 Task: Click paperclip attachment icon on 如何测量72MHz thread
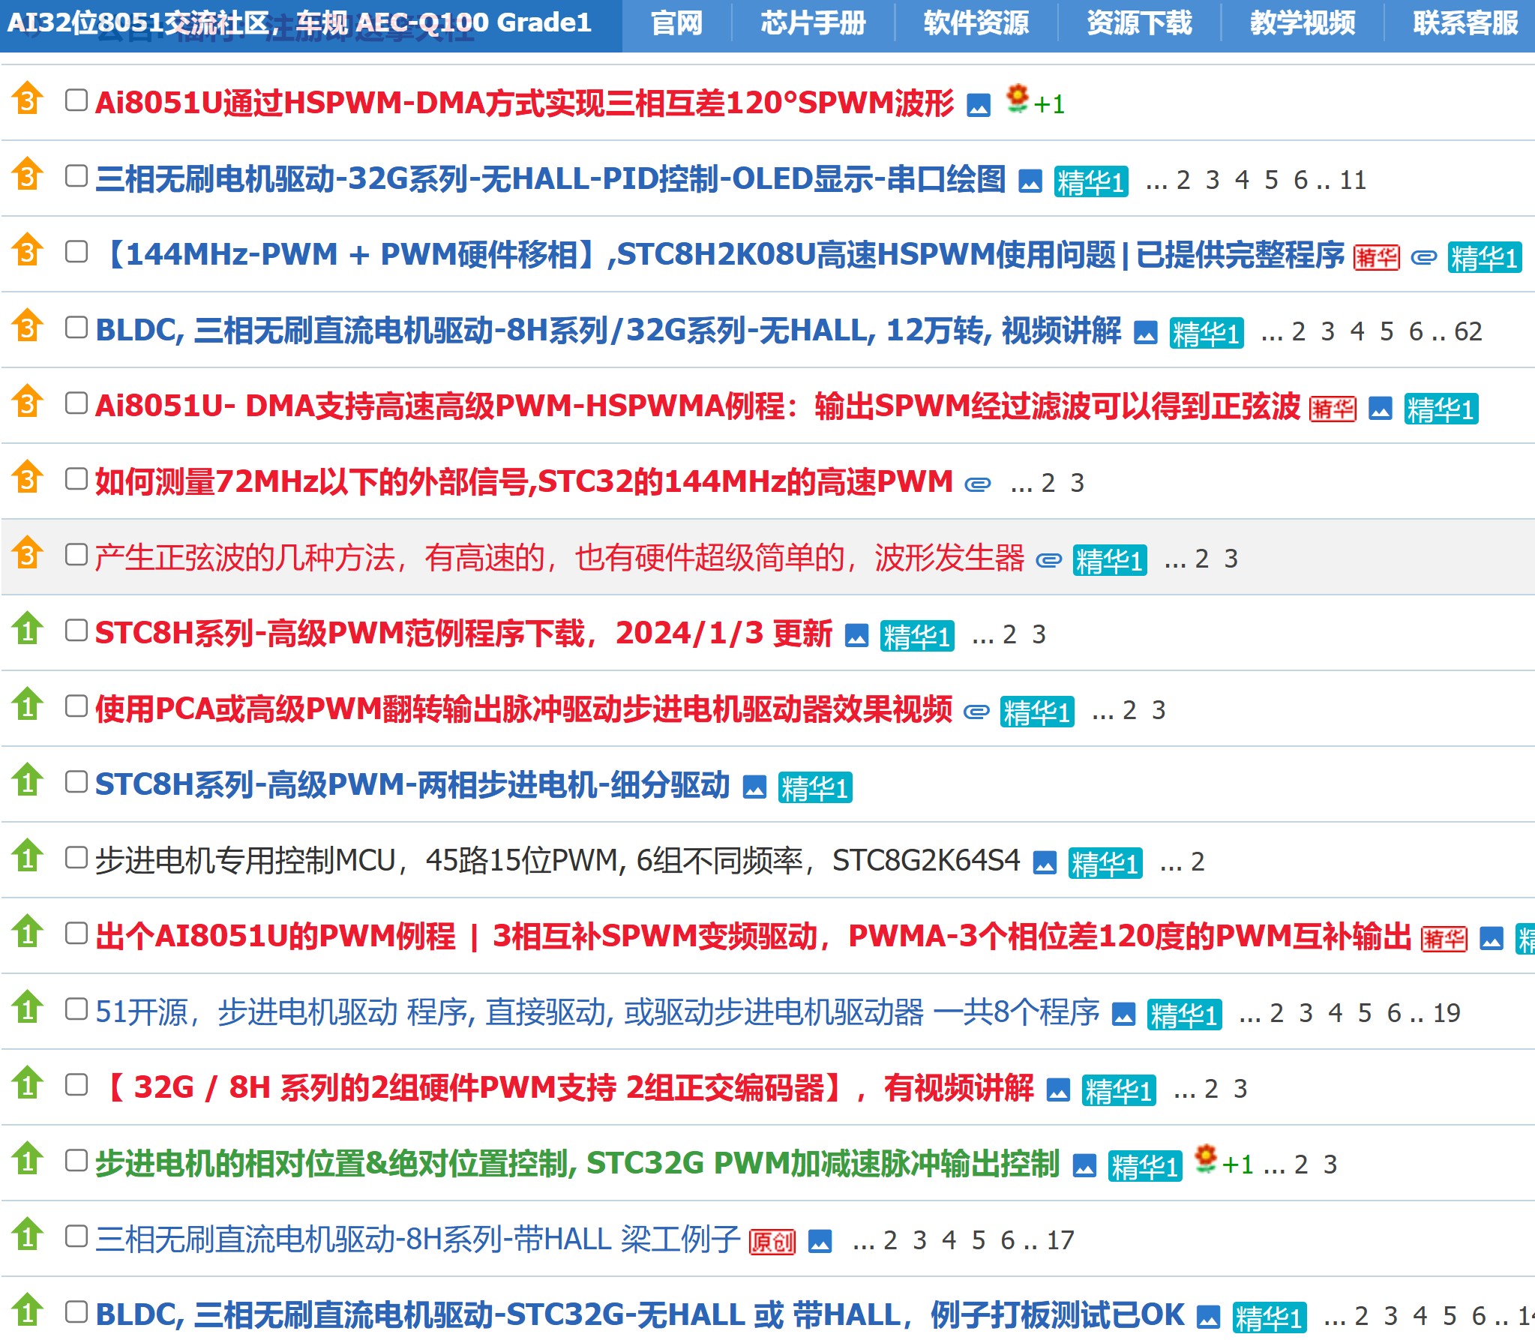click(977, 484)
